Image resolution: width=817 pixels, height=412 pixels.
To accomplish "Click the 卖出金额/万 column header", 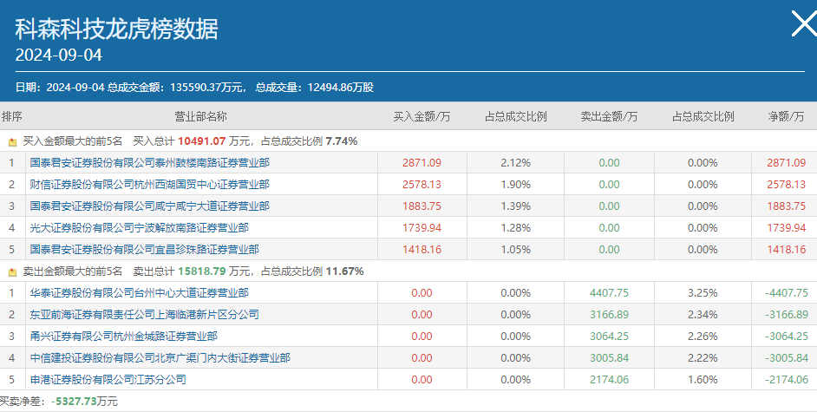I will click(609, 116).
